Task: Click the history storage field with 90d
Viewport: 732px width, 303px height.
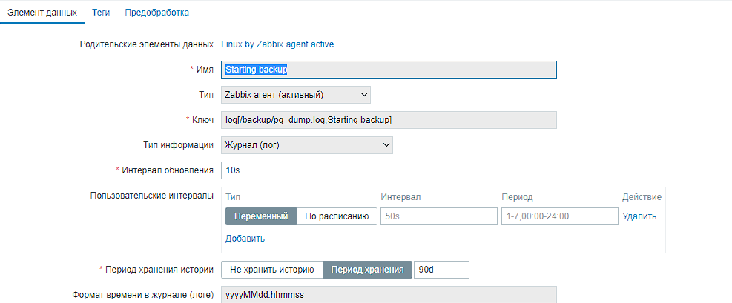Action: pyautogui.click(x=441, y=270)
